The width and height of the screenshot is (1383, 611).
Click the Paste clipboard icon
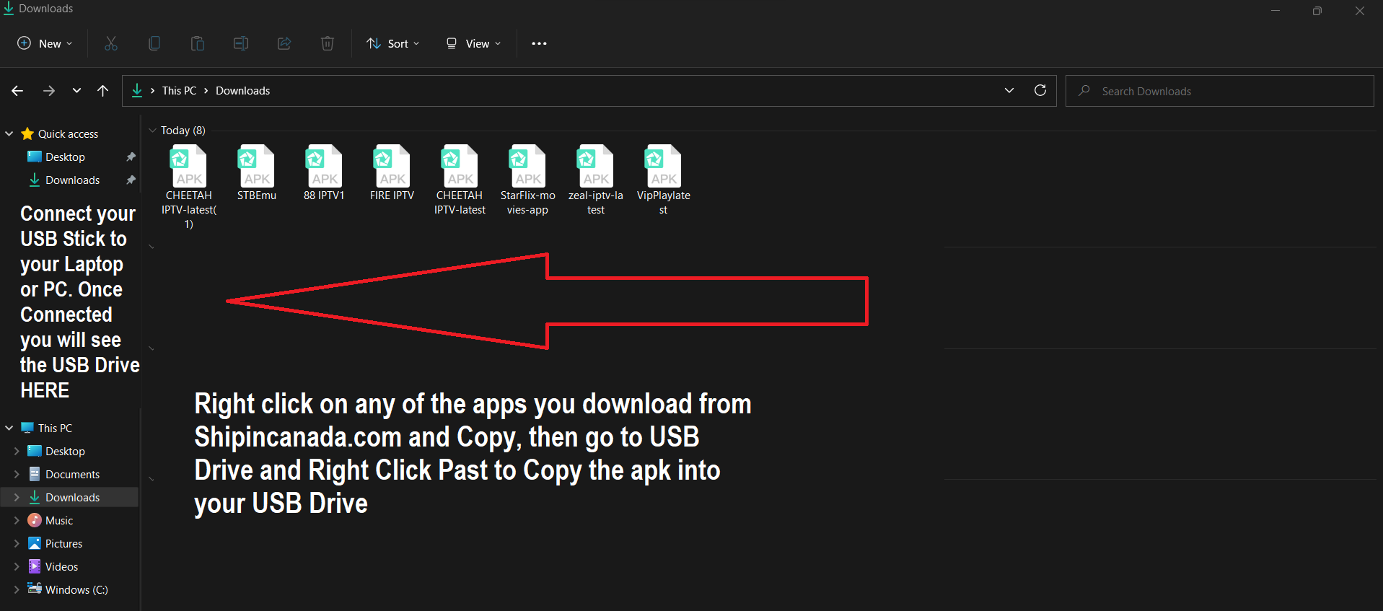tap(198, 43)
